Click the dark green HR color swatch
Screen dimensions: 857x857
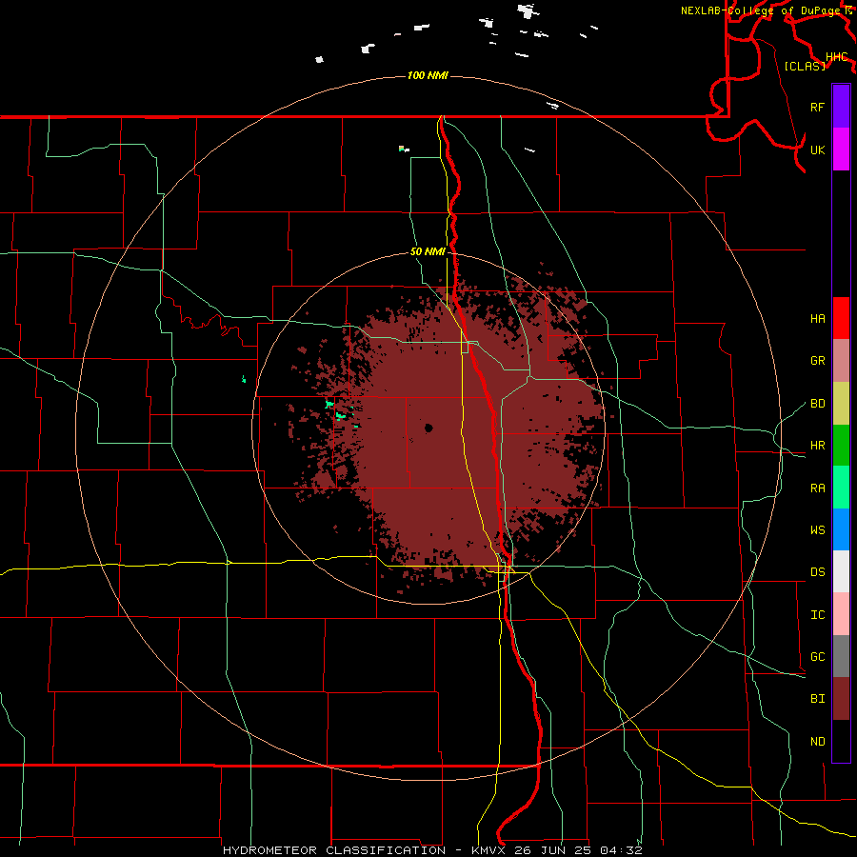click(x=841, y=446)
